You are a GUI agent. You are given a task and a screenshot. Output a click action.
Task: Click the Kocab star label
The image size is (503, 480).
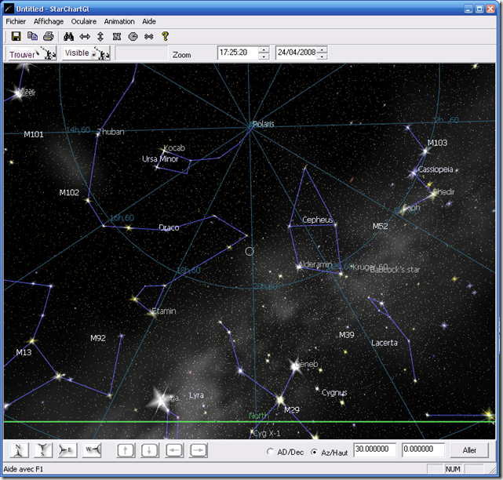pos(174,147)
